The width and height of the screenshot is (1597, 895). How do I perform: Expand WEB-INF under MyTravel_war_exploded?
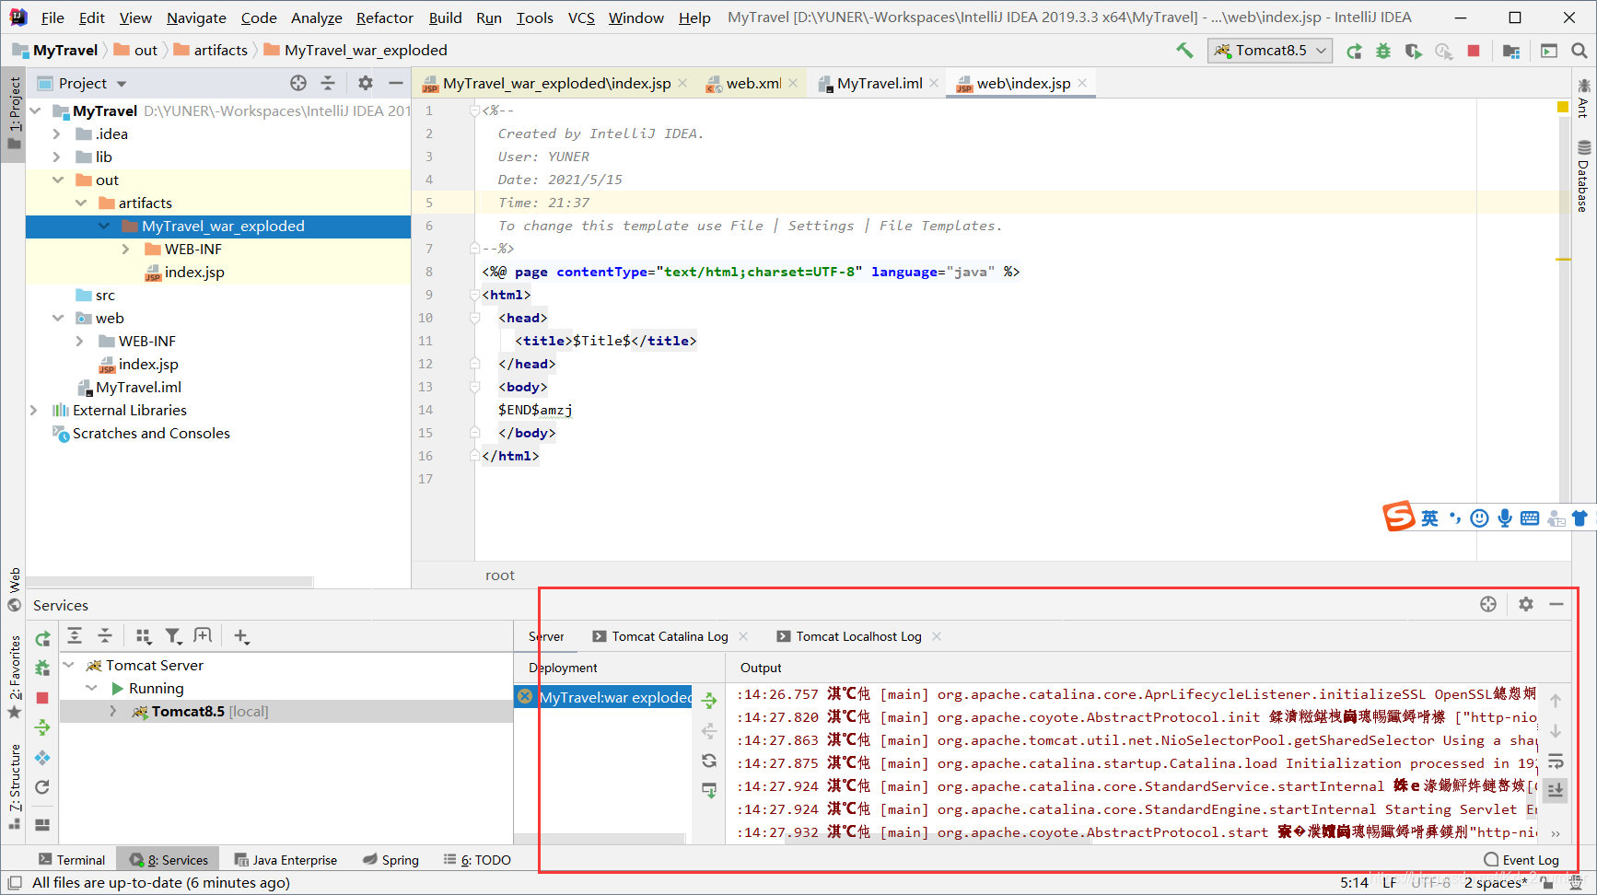(x=126, y=250)
